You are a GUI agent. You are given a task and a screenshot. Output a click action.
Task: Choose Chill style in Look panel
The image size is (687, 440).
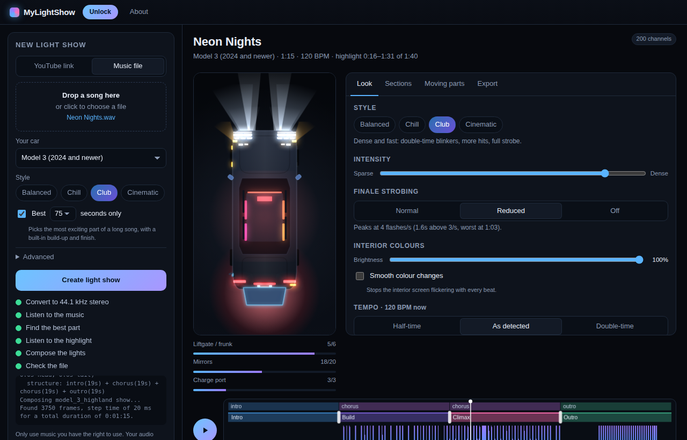pos(412,124)
